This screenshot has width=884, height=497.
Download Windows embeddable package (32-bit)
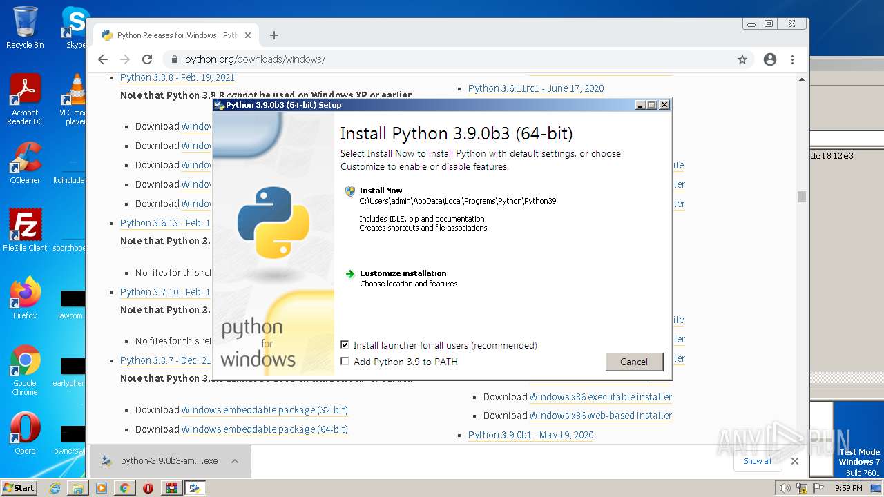point(265,410)
